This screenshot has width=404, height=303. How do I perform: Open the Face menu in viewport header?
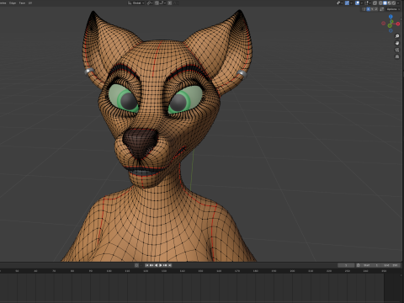click(x=22, y=3)
